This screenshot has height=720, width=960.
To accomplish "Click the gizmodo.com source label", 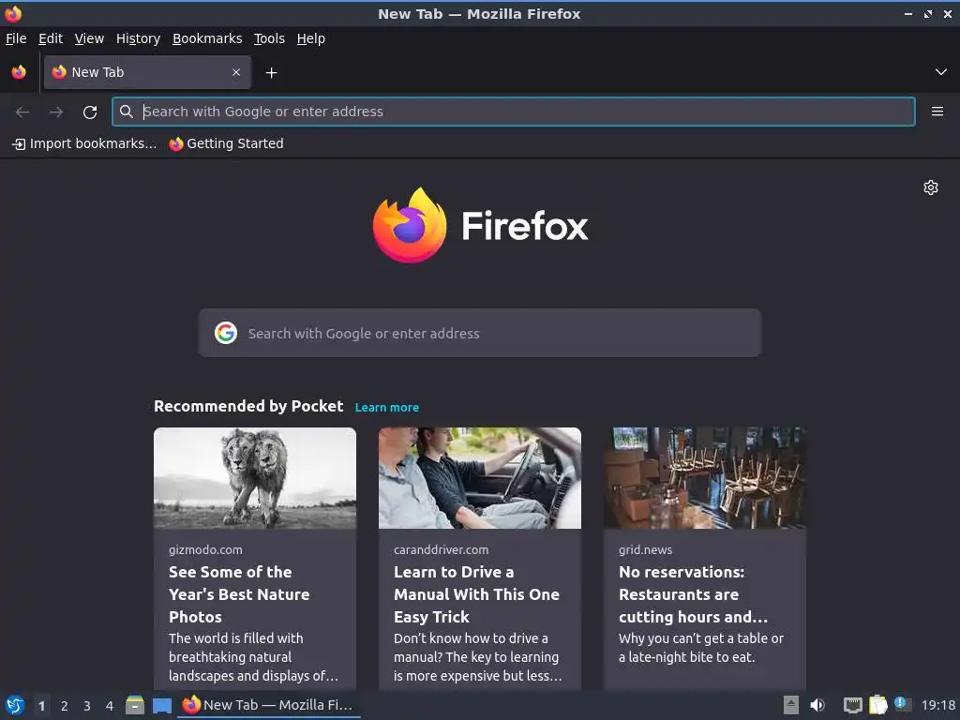I will point(205,549).
